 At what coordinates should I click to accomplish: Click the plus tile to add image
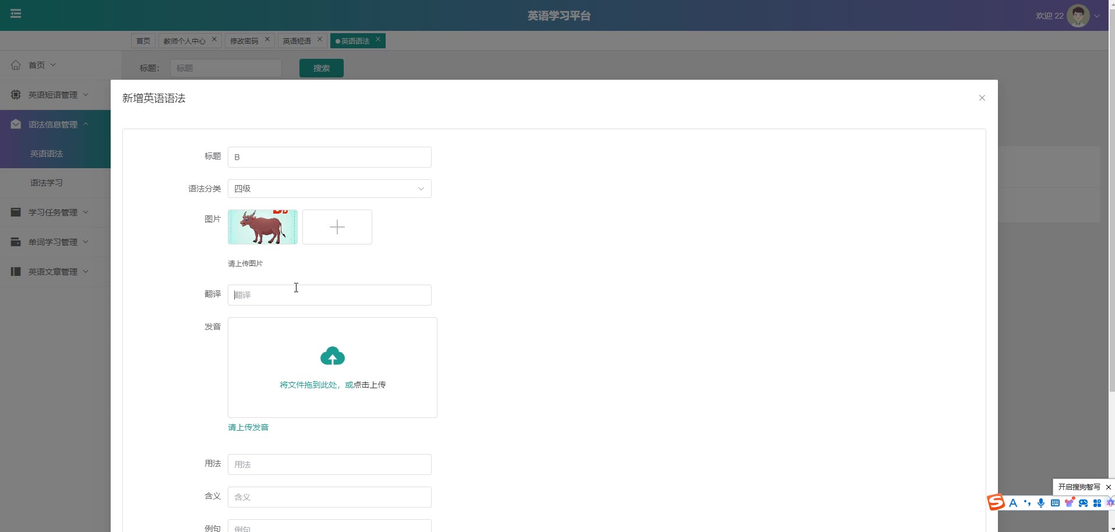[x=337, y=227]
